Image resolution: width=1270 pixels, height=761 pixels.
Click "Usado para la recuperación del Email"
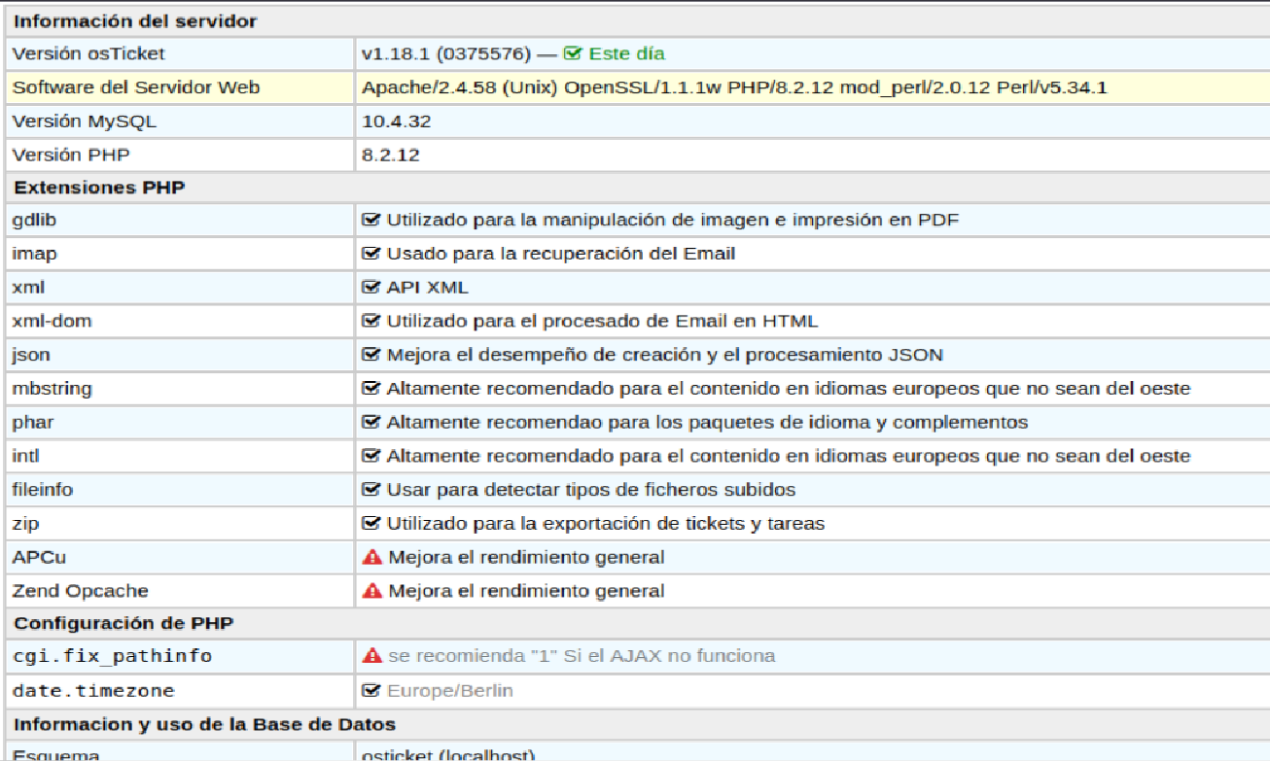[561, 254]
